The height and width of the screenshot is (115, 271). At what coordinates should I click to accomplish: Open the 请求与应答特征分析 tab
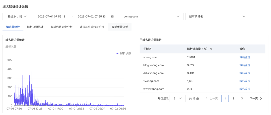(x=92, y=27)
